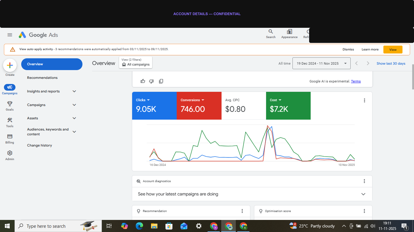
Task: Open Microsoft Store from taskbar
Action: 169,226
